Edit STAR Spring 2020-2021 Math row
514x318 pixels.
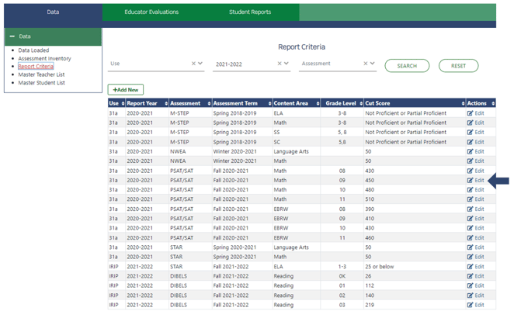[475, 257]
